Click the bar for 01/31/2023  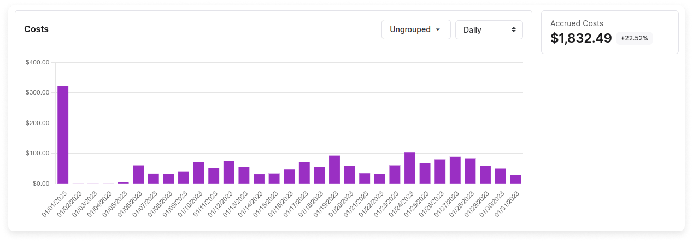515,179
